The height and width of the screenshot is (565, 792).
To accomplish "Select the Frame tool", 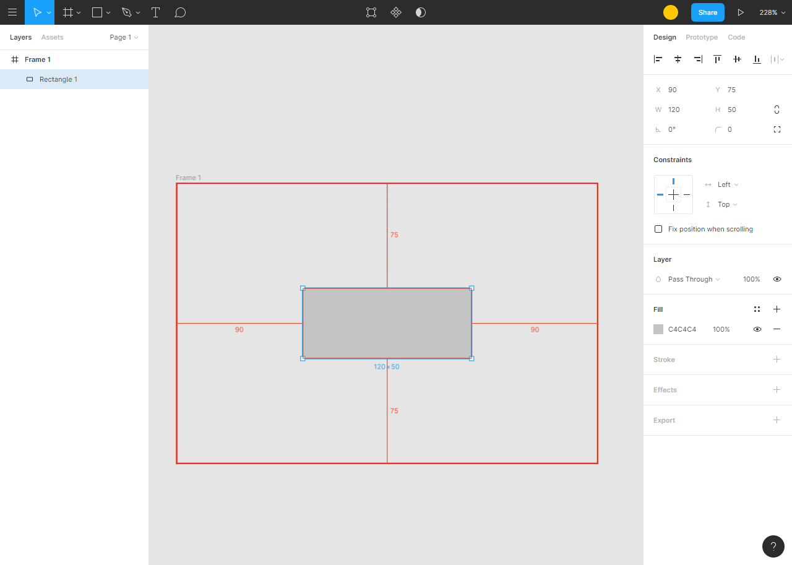I will 68,12.
